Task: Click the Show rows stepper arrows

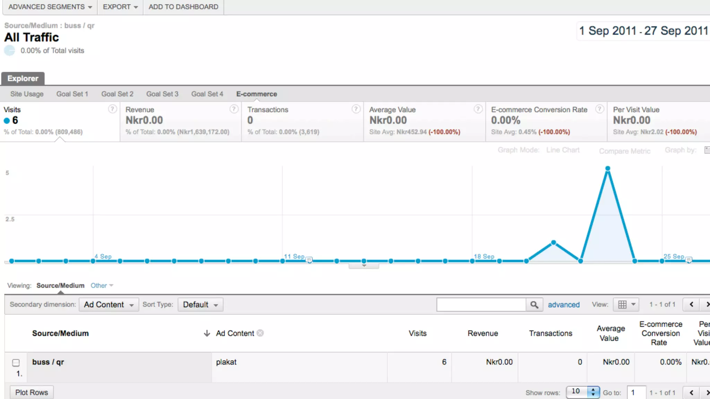Action: click(593, 392)
